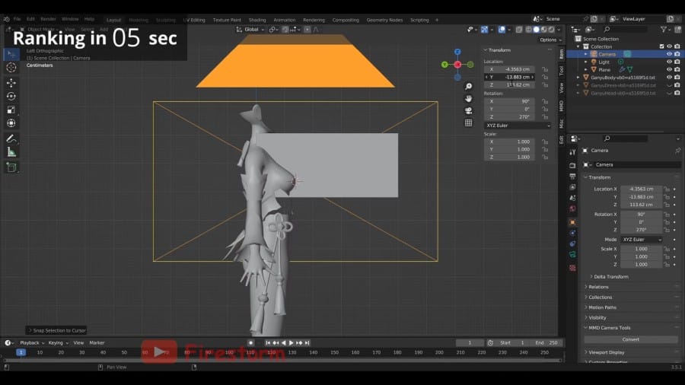The image size is (685, 385).
Task: Expand the GanyuBody tree item
Action: 578,78
